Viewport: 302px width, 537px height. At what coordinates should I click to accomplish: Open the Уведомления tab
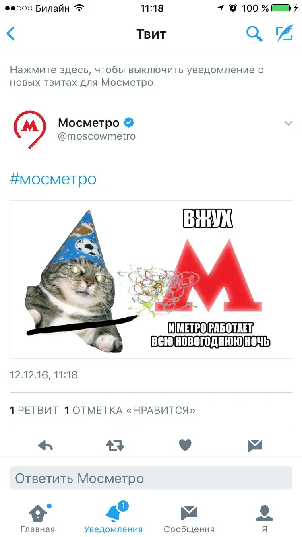114,518
